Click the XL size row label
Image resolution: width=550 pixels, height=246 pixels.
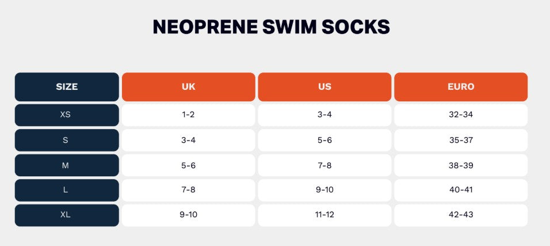pos(67,215)
